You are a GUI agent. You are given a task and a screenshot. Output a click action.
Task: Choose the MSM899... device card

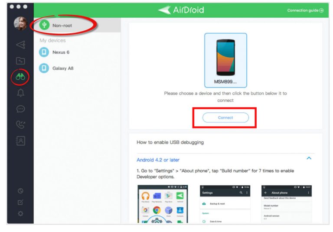[225, 60]
